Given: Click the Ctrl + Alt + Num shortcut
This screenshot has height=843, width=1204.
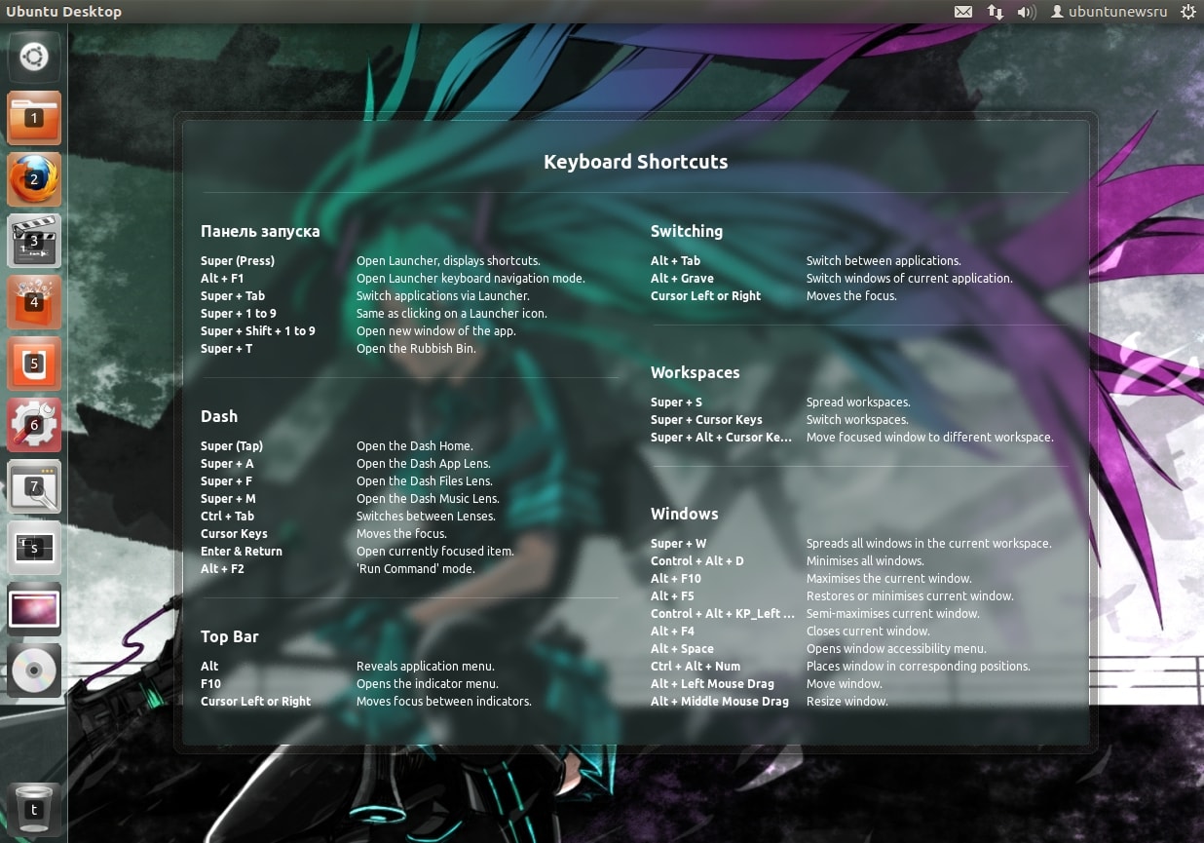Looking at the screenshot, I should [696, 667].
